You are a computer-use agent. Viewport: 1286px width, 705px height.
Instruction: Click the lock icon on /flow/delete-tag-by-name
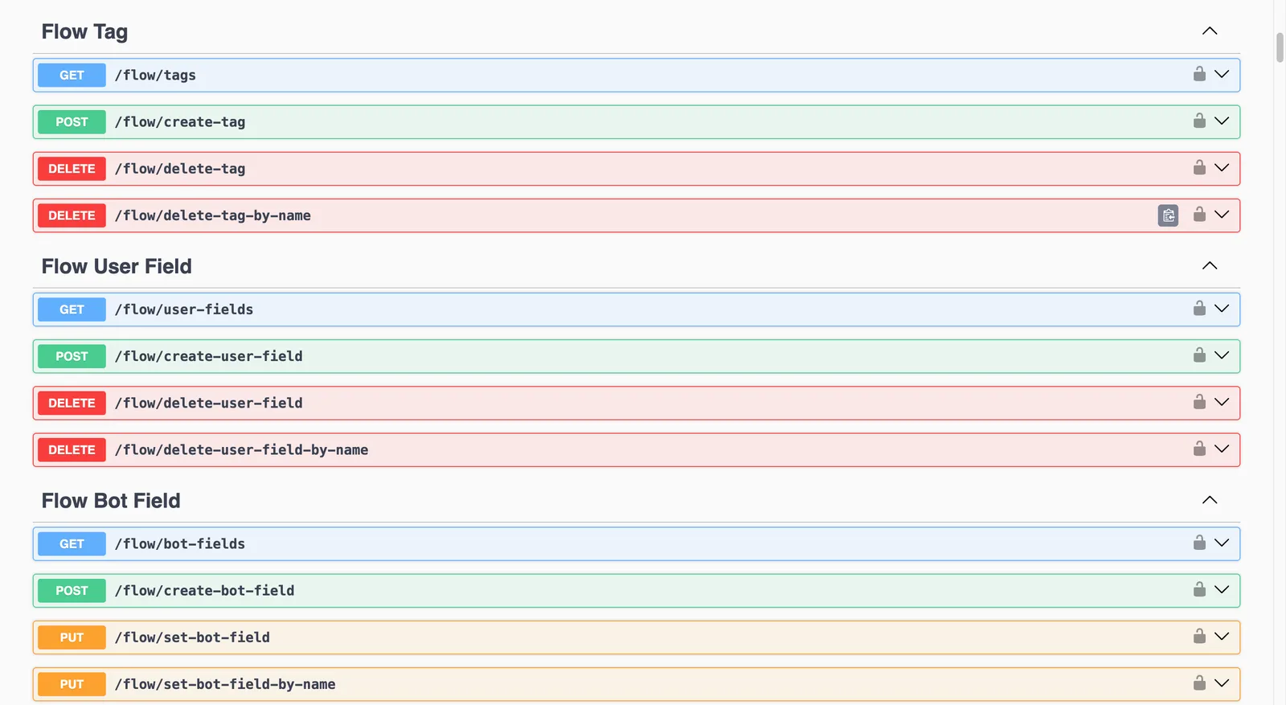(1199, 214)
